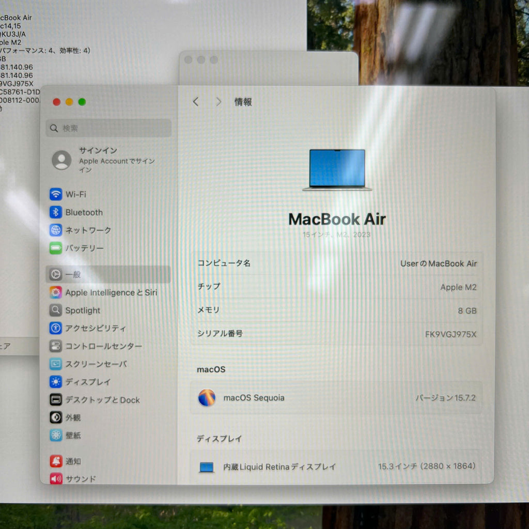Viewport: 529px width, 529px height.
Task: Open コントロールセンター settings
Action: 103,346
